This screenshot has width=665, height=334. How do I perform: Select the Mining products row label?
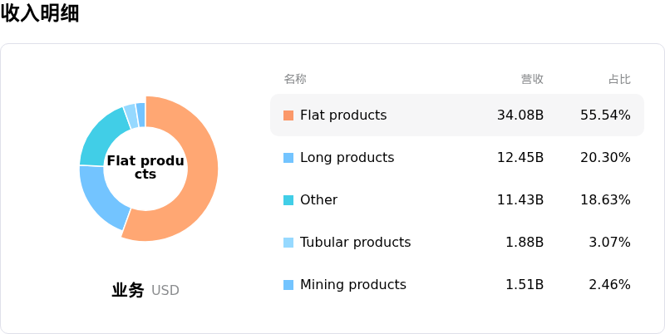tap(352, 285)
